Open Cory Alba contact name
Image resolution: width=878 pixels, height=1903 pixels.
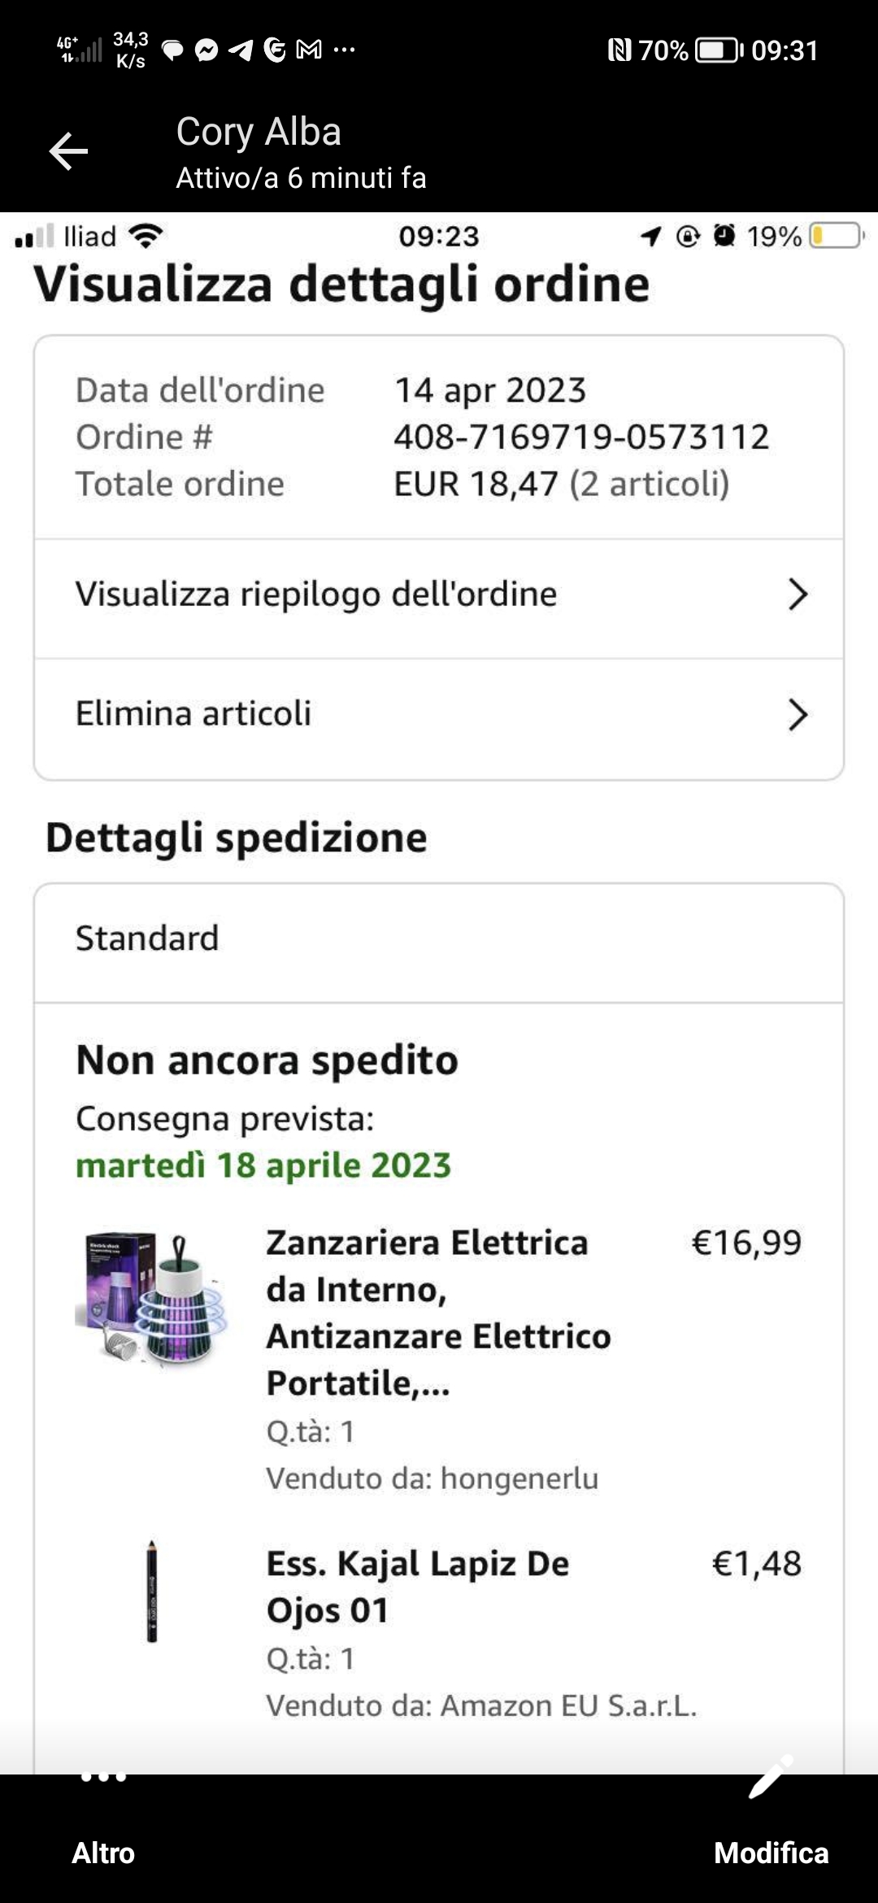pos(259,132)
